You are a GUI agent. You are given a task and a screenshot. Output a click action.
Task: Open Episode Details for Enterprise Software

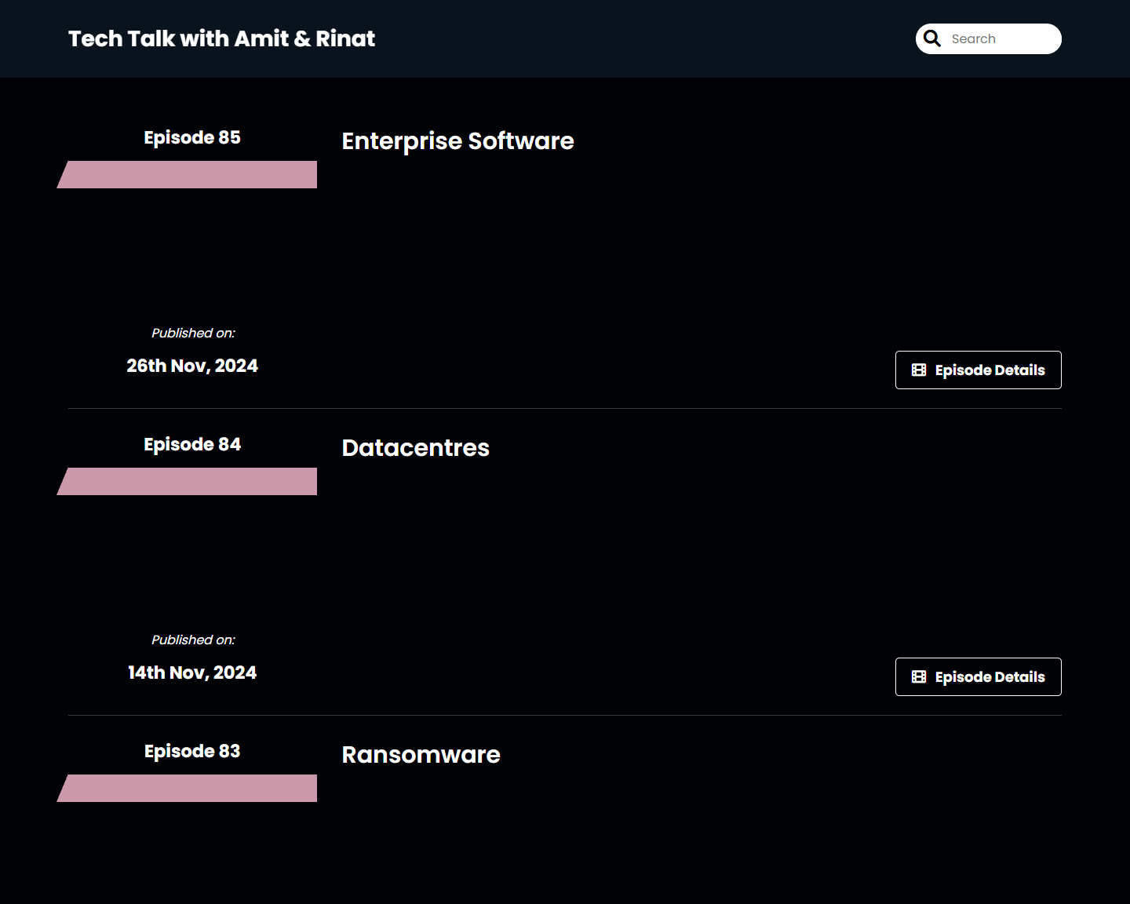pos(978,370)
